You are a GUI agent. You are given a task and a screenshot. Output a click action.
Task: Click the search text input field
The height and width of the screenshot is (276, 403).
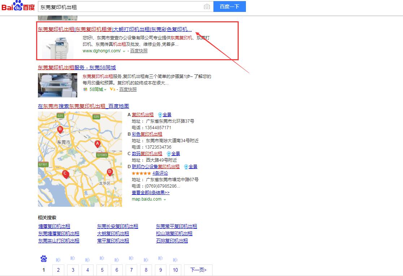click(x=119, y=7)
